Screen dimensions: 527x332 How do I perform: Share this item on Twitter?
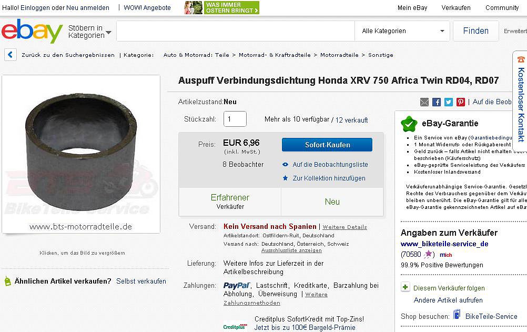click(448, 102)
